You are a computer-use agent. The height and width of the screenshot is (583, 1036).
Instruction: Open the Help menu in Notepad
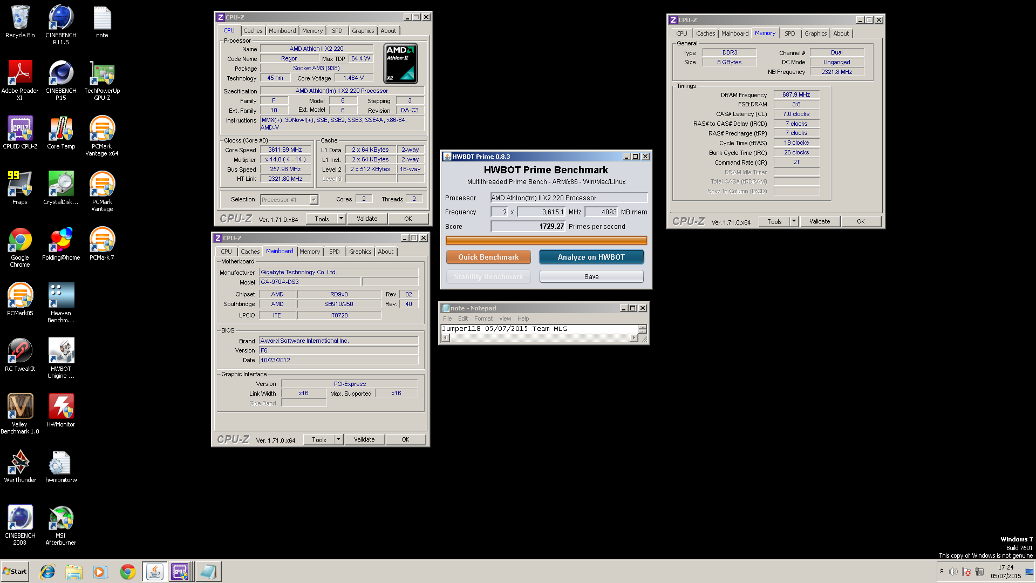(x=523, y=318)
